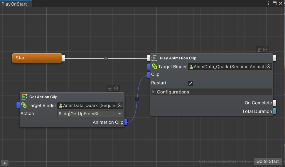
Task: Click the plus button at bottom left
Action: (x=4, y=163)
